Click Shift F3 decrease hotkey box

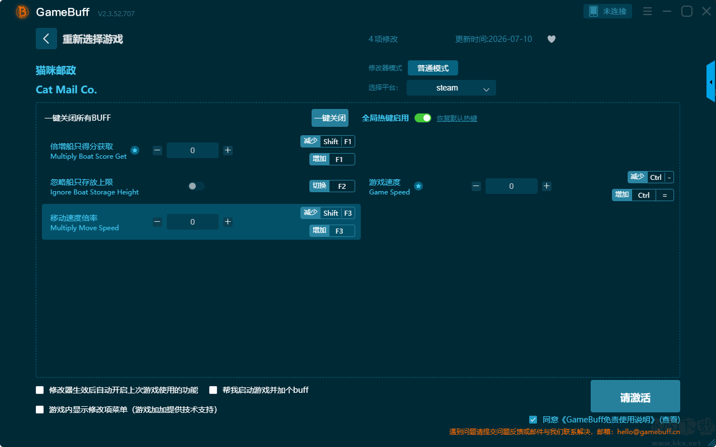click(328, 213)
